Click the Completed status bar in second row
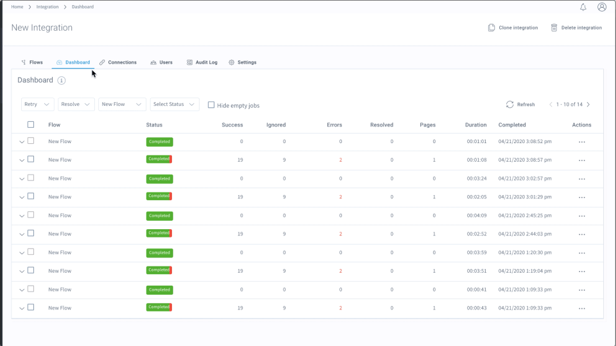This screenshot has height=346, width=616. click(x=159, y=159)
